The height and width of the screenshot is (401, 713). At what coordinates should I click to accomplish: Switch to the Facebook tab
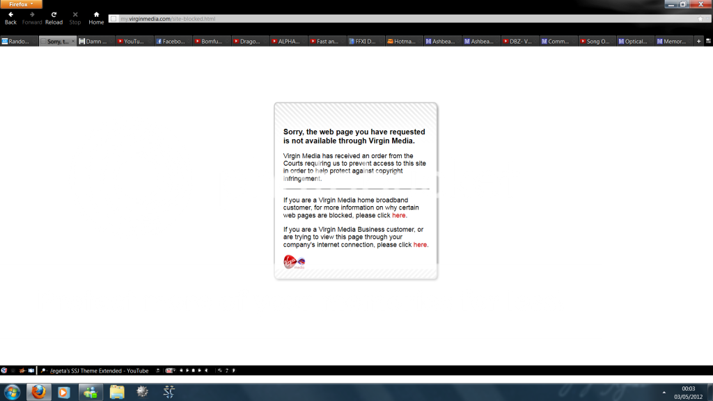(171, 41)
